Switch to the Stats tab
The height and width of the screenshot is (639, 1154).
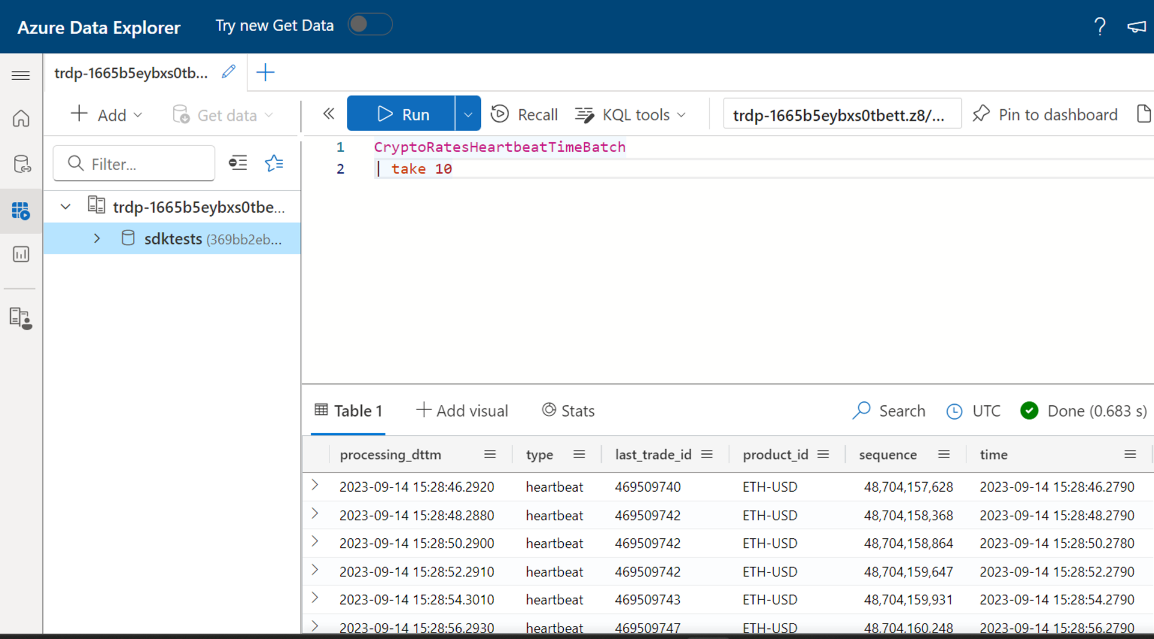click(568, 411)
